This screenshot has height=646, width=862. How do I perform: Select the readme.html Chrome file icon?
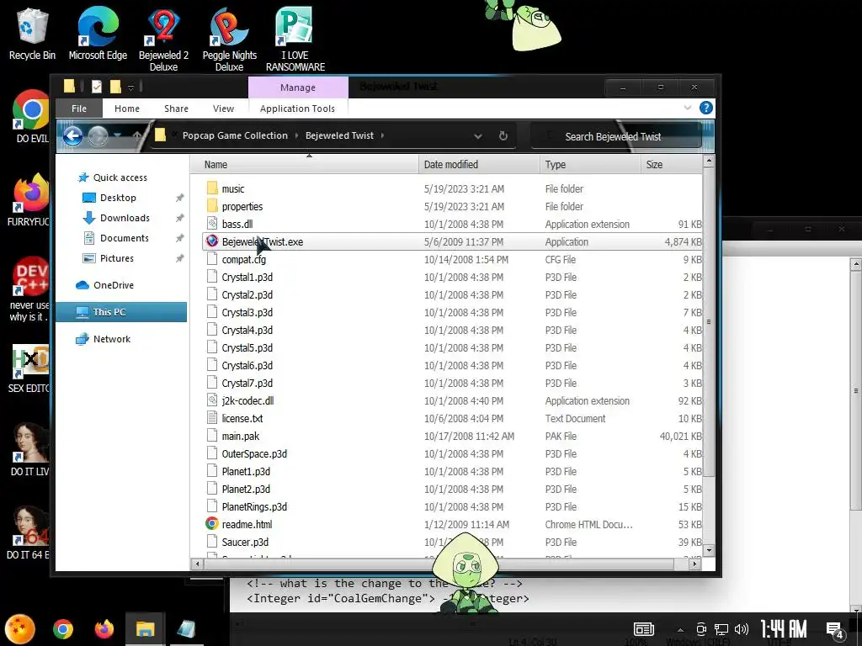211,523
